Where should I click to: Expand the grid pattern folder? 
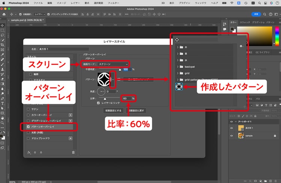178,73
